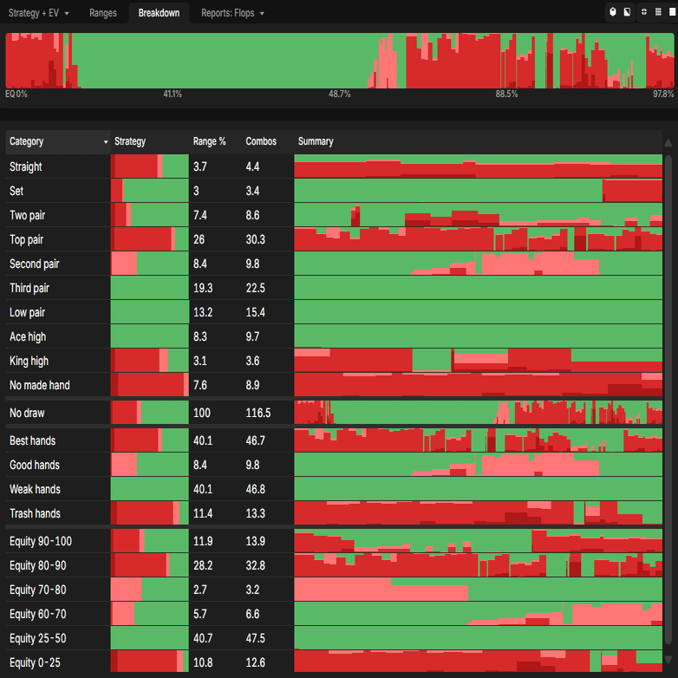Select the Equity 80-90 row
Screen dimensions: 678x678
pos(334,565)
